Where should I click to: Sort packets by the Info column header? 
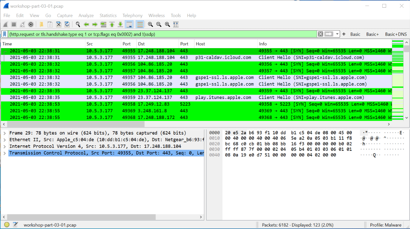[x=325, y=44]
